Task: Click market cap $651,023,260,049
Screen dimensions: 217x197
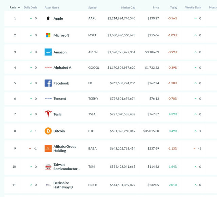Action: [123, 131]
